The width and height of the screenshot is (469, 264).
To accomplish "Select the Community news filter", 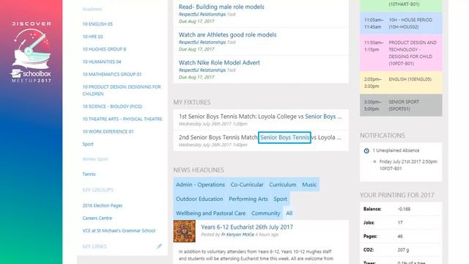I will [x=265, y=213].
